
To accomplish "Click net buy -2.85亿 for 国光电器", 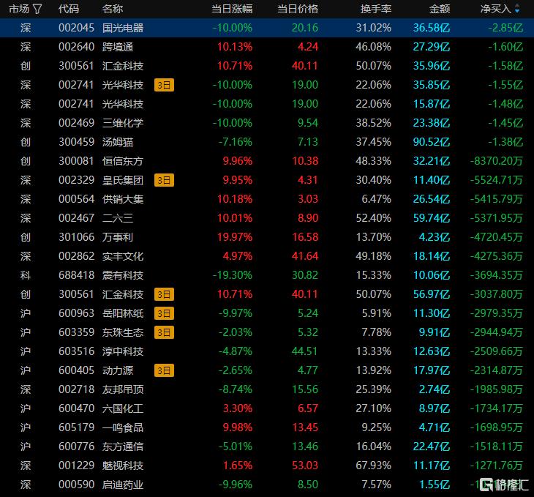I will coord(505,28).
